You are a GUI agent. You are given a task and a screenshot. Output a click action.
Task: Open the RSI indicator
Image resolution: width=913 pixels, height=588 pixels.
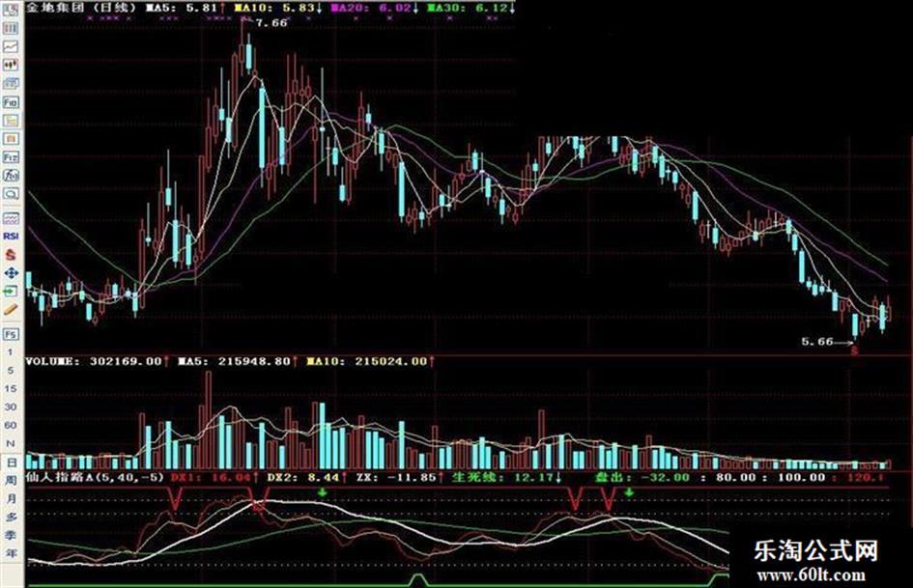[11, 236]
